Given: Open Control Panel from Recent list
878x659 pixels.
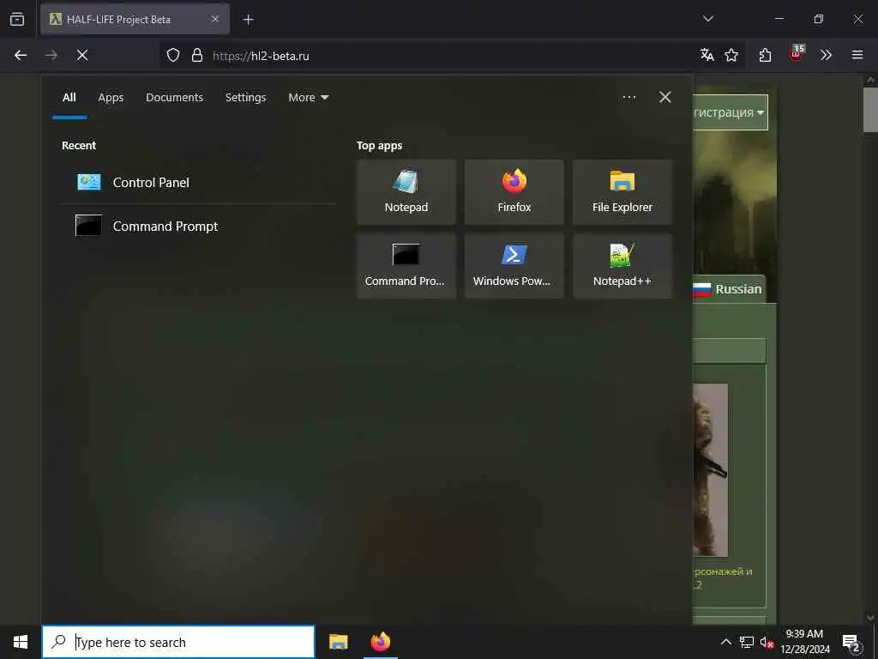Looking at the screenshot, I should pos(199,183).
